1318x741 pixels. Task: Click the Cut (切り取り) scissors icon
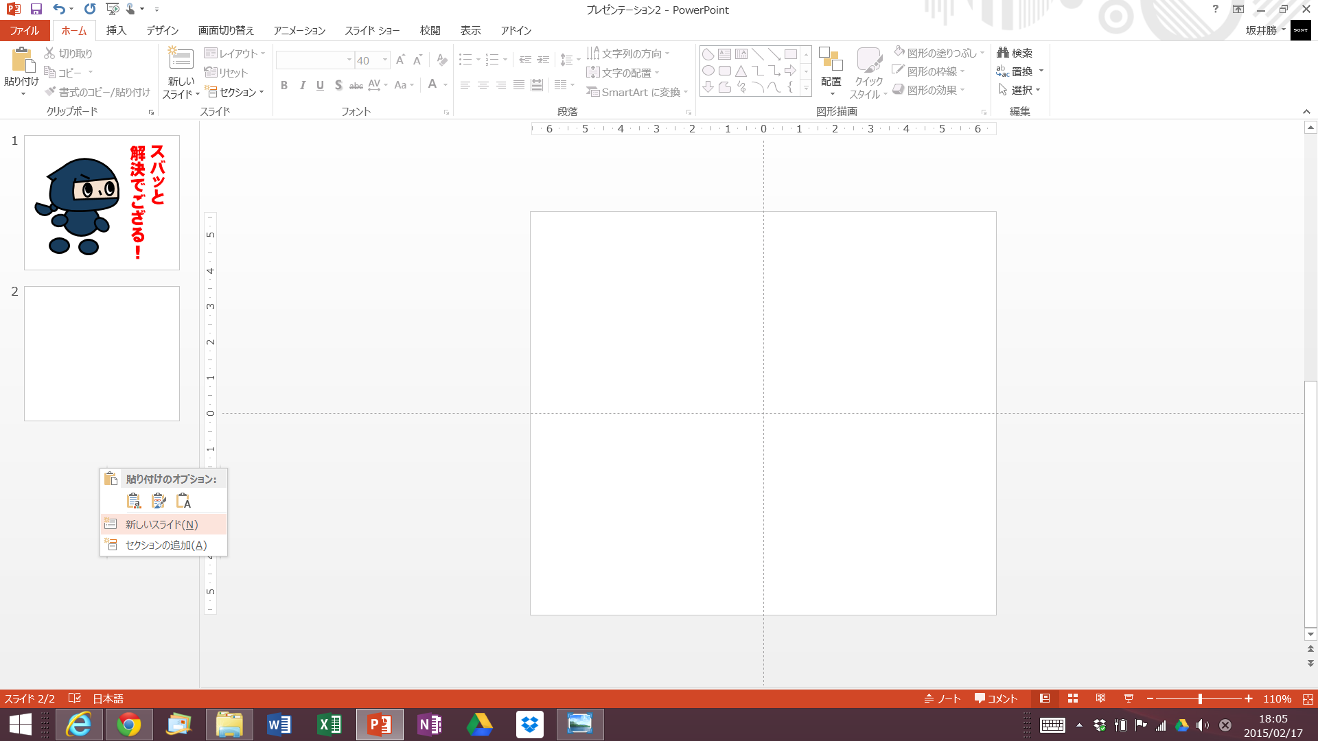click(49, 54)
